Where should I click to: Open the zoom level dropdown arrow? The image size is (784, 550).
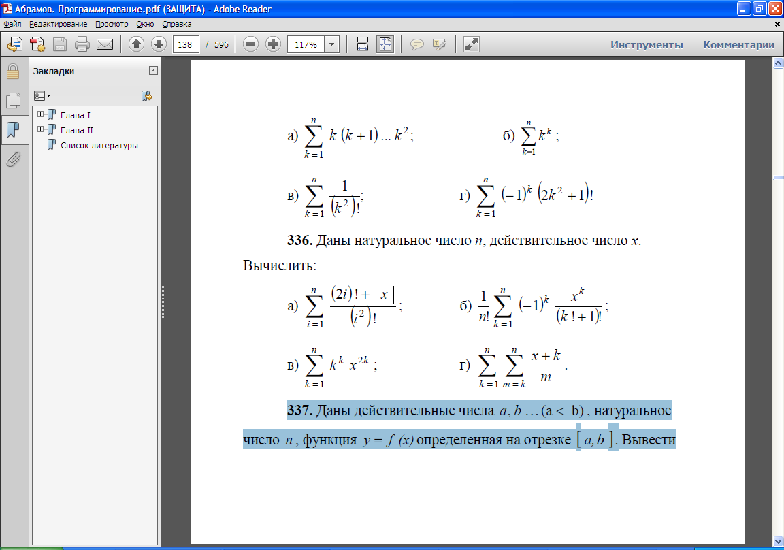pos(331,44)
